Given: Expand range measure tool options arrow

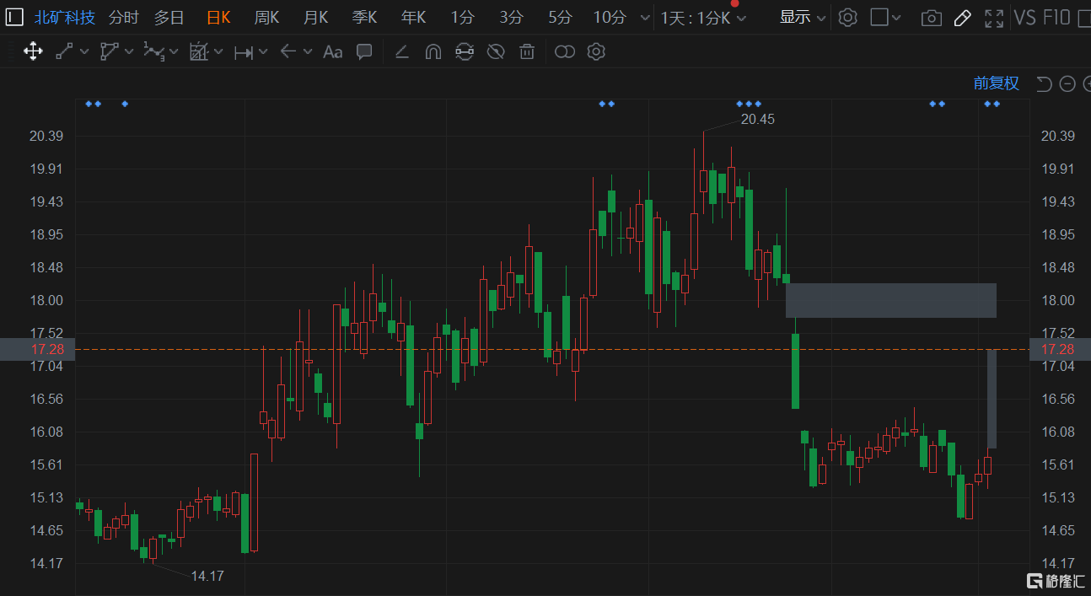Looking at the screenshot, I should 263,52.
